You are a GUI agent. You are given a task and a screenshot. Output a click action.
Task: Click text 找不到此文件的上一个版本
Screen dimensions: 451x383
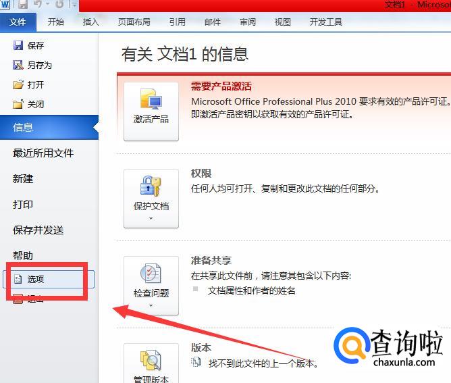click(x=263, y=363)
